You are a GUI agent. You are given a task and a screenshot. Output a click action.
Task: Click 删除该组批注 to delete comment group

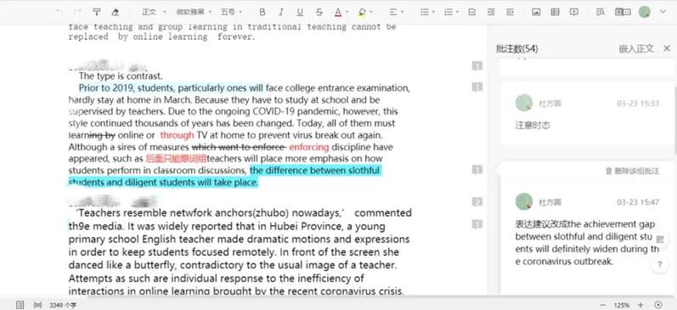[633, 171]
